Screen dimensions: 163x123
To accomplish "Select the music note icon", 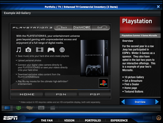I will pos(19,50).
